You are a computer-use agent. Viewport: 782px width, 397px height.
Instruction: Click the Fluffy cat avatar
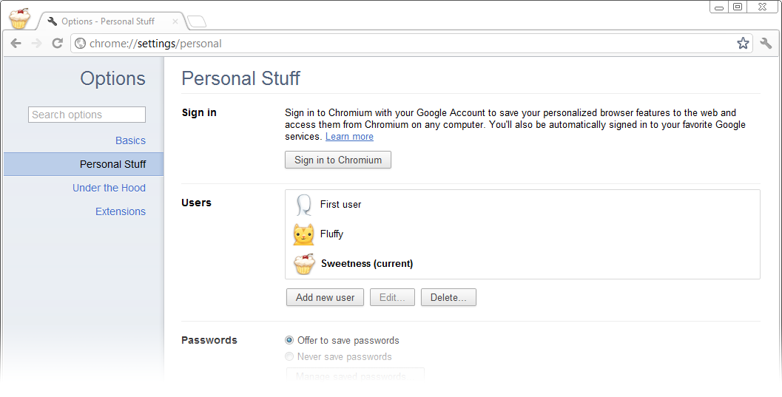303,234
